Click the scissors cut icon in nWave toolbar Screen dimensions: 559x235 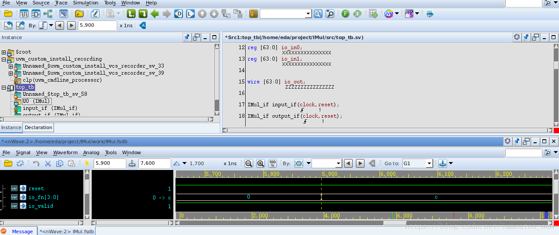click(48, 163)
